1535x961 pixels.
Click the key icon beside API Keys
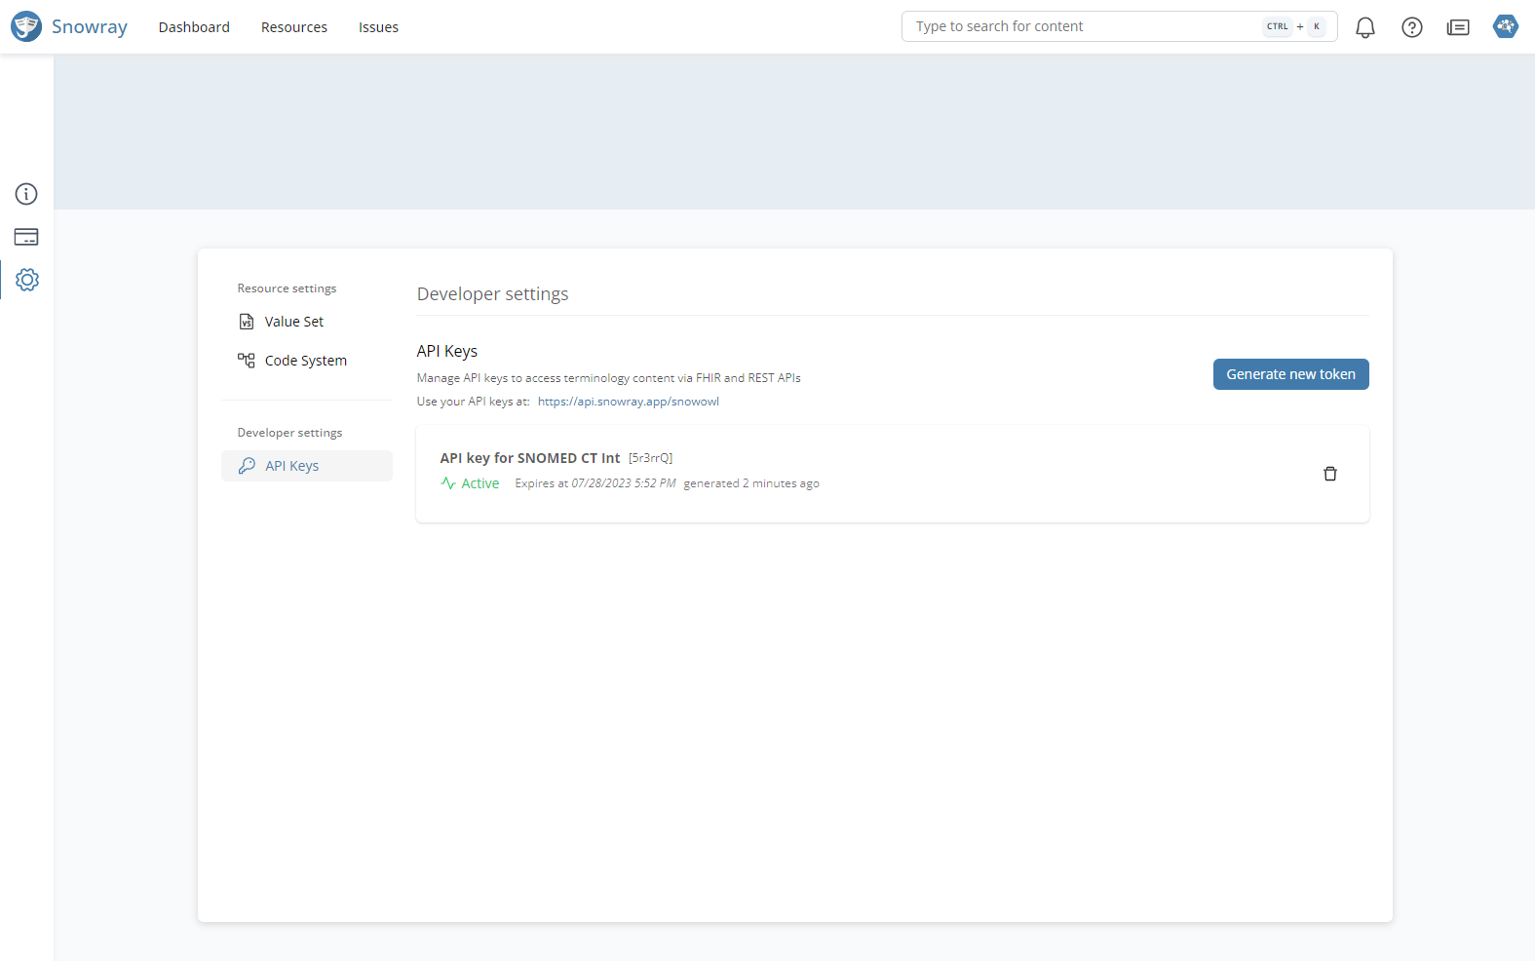[x=248, y=466]
